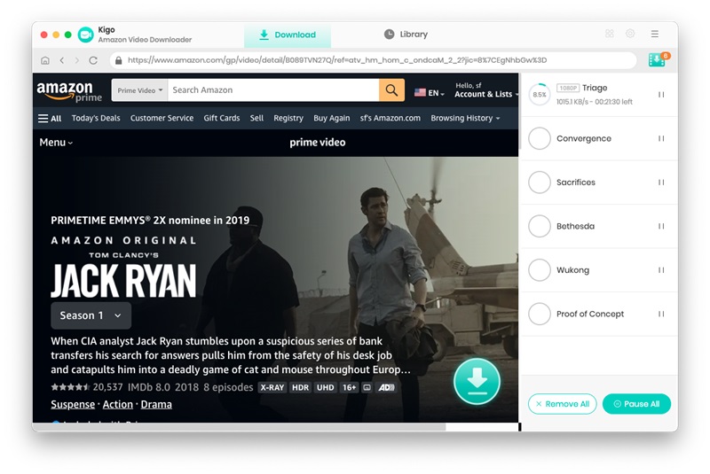
Task: Click the Registry link
Action: point(288,118)
